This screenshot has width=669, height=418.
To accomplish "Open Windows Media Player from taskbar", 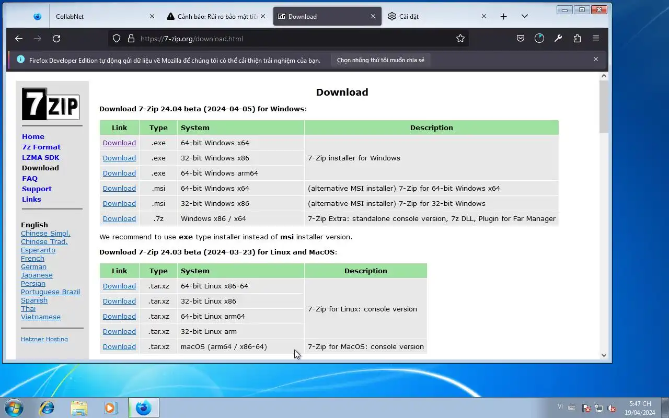I will [x=111, y=408].
